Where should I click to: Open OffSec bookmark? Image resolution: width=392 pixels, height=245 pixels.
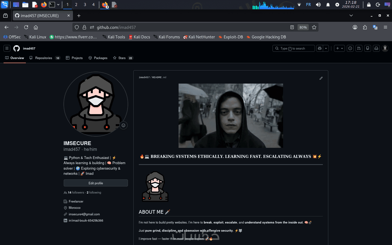point(12,37)
